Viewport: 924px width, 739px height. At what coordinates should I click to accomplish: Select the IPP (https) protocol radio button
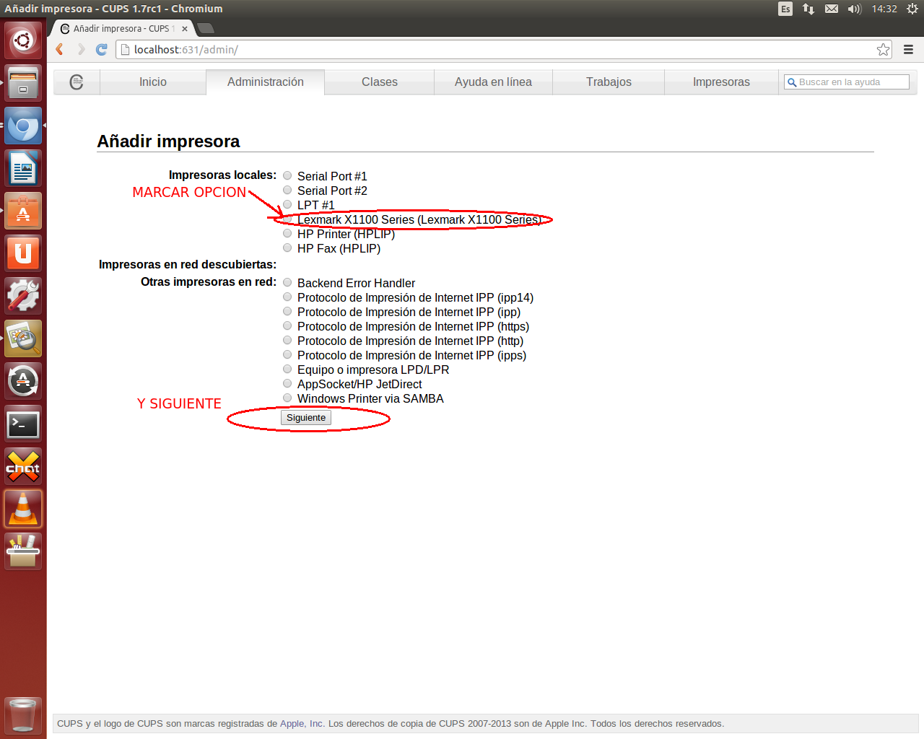(x=287, y=325)
